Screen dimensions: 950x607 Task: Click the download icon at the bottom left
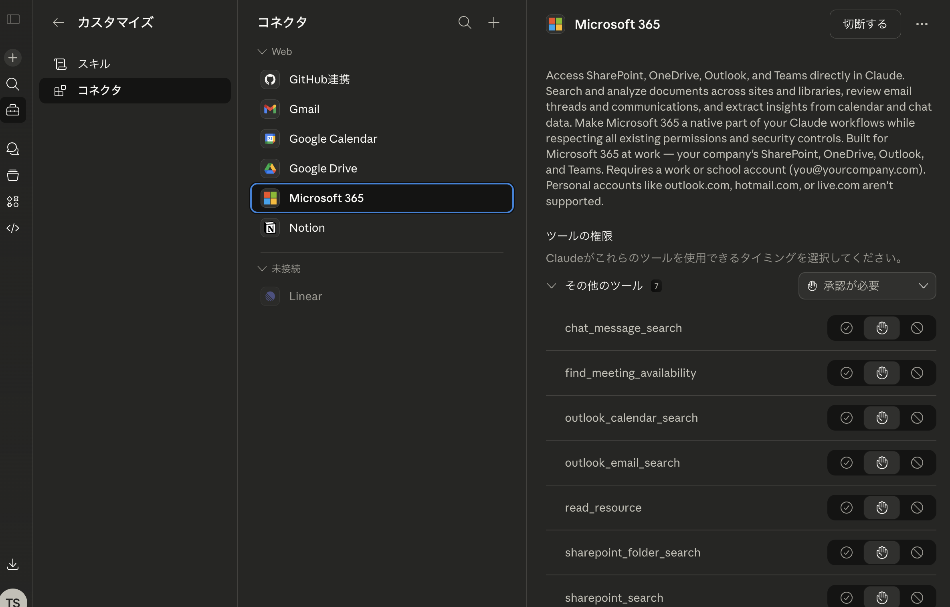[13, 564]
